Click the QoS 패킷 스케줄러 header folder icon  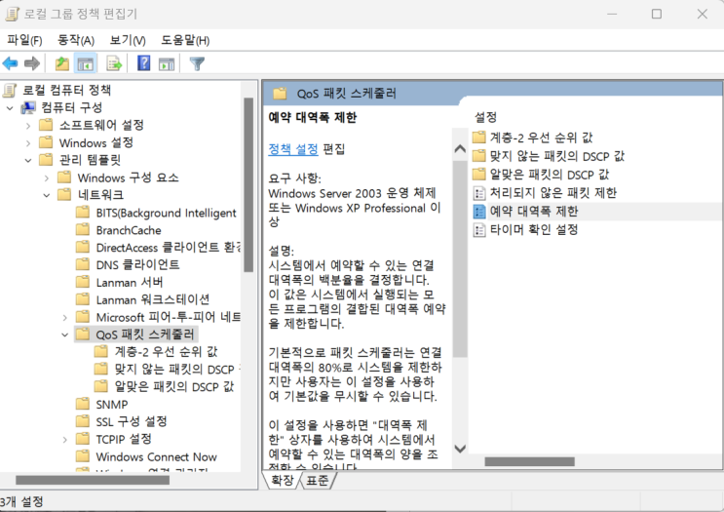[x=280, y=94]
